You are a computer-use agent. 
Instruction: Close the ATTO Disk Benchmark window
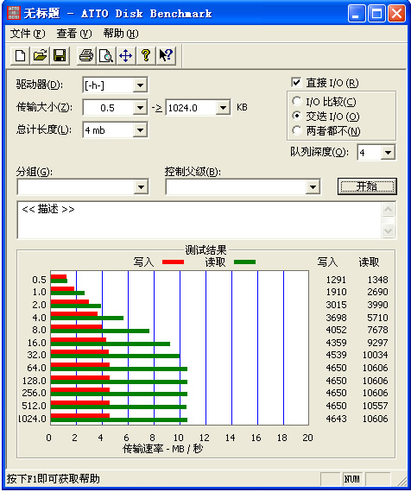[x=396, y=14]
